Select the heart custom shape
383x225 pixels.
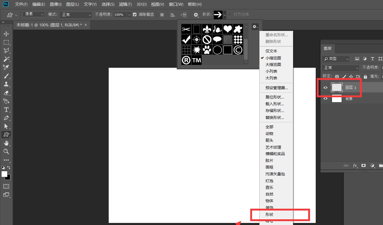pyautogui.click(x=227, y=29)
